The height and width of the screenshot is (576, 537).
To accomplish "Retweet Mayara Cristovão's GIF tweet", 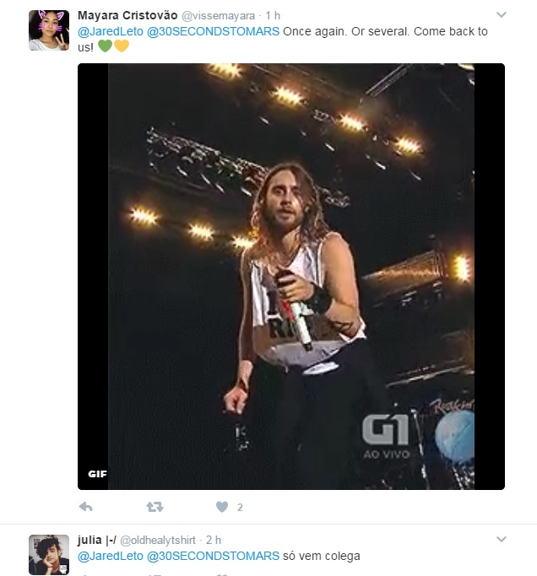I will coord(155,507).
